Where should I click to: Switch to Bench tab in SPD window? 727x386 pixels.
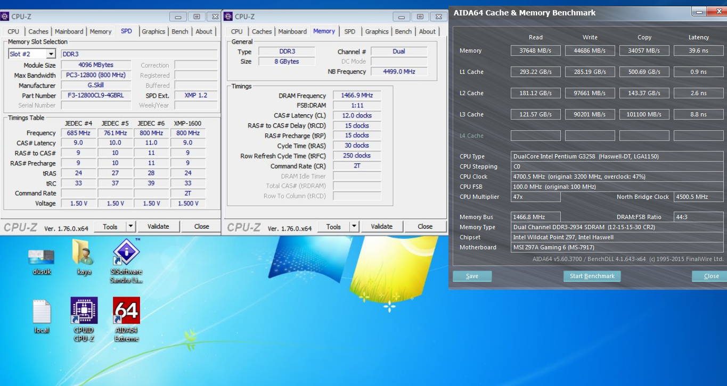[x=180, y=31]
